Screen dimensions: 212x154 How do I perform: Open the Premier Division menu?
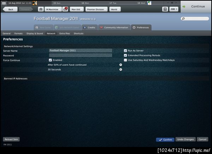coord(96,9)
